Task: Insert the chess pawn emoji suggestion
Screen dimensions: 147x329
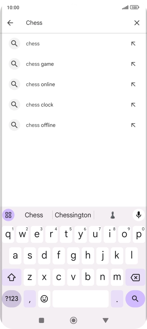Action: click(113, 215)
